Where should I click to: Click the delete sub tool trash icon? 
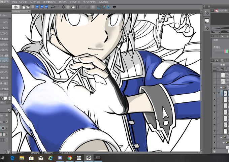coord(9,98)
